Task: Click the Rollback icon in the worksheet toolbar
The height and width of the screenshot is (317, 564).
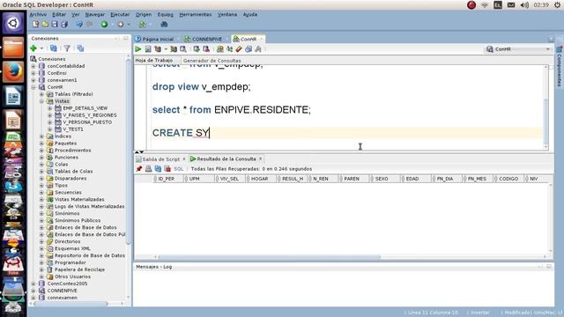Action: 206,49
